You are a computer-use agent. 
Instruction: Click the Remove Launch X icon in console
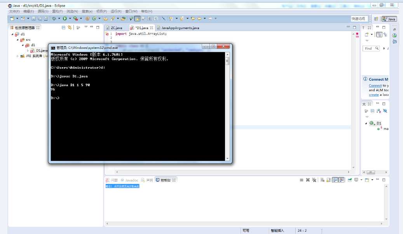[x=308, y=180]
